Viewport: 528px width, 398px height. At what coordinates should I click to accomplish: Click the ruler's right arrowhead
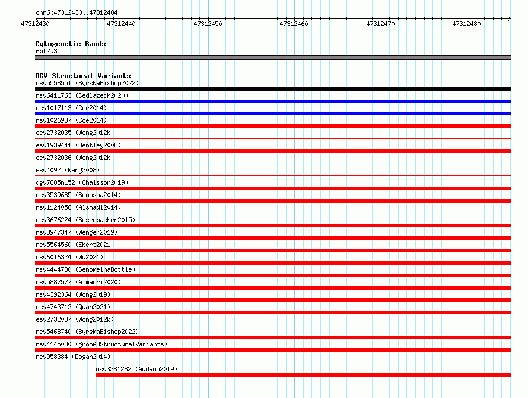(x=510, y=18)
